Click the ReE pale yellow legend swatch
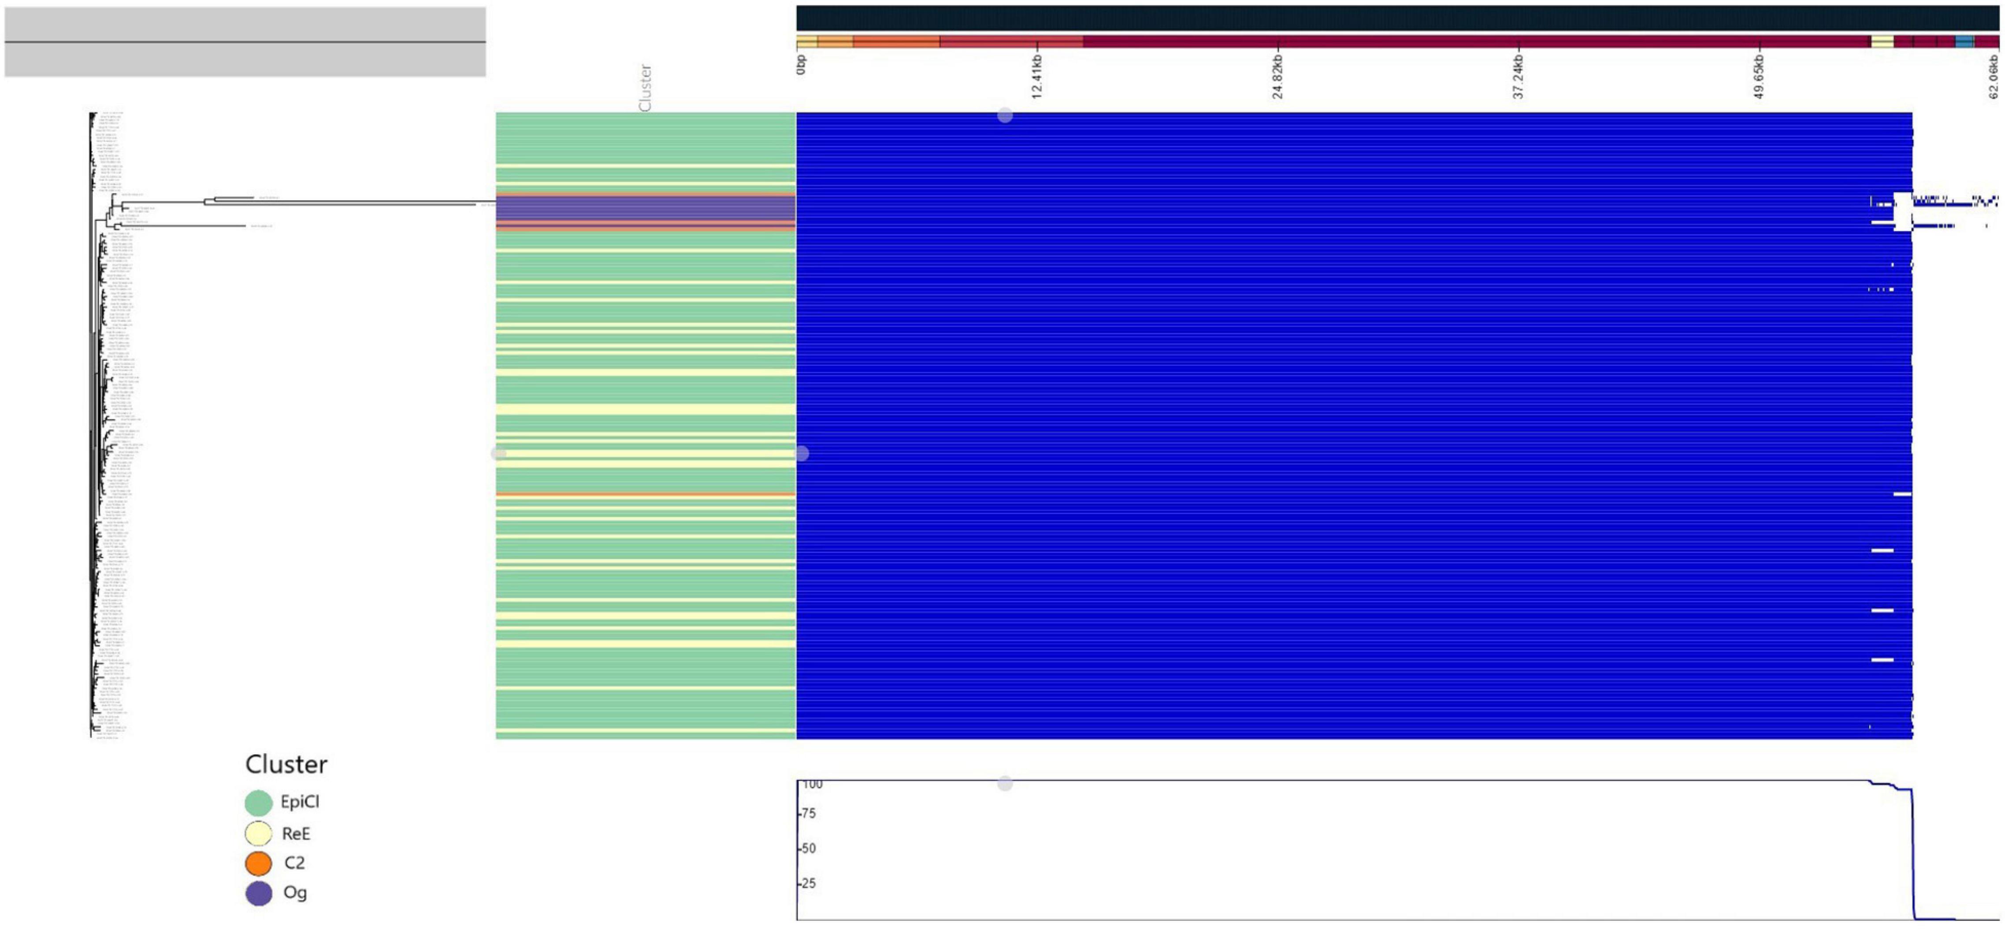Viewport: 2005px width, 929px height. 258,833
